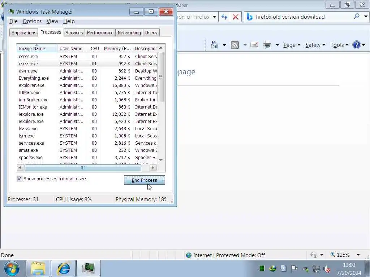Switch to the Services tab
The height and width of the screenshot is (277, 370).
74,33
